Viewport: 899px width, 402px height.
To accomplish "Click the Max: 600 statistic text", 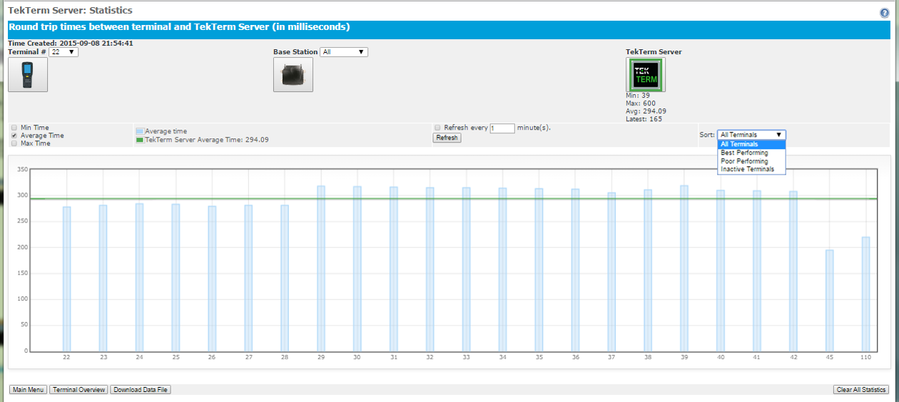I will click(641, 103).
